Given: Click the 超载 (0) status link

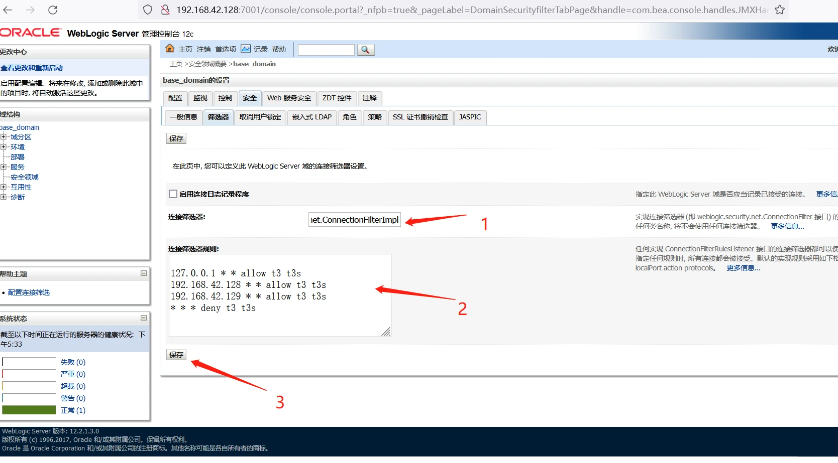Looking at the screenshot, I should click(73, 386).
